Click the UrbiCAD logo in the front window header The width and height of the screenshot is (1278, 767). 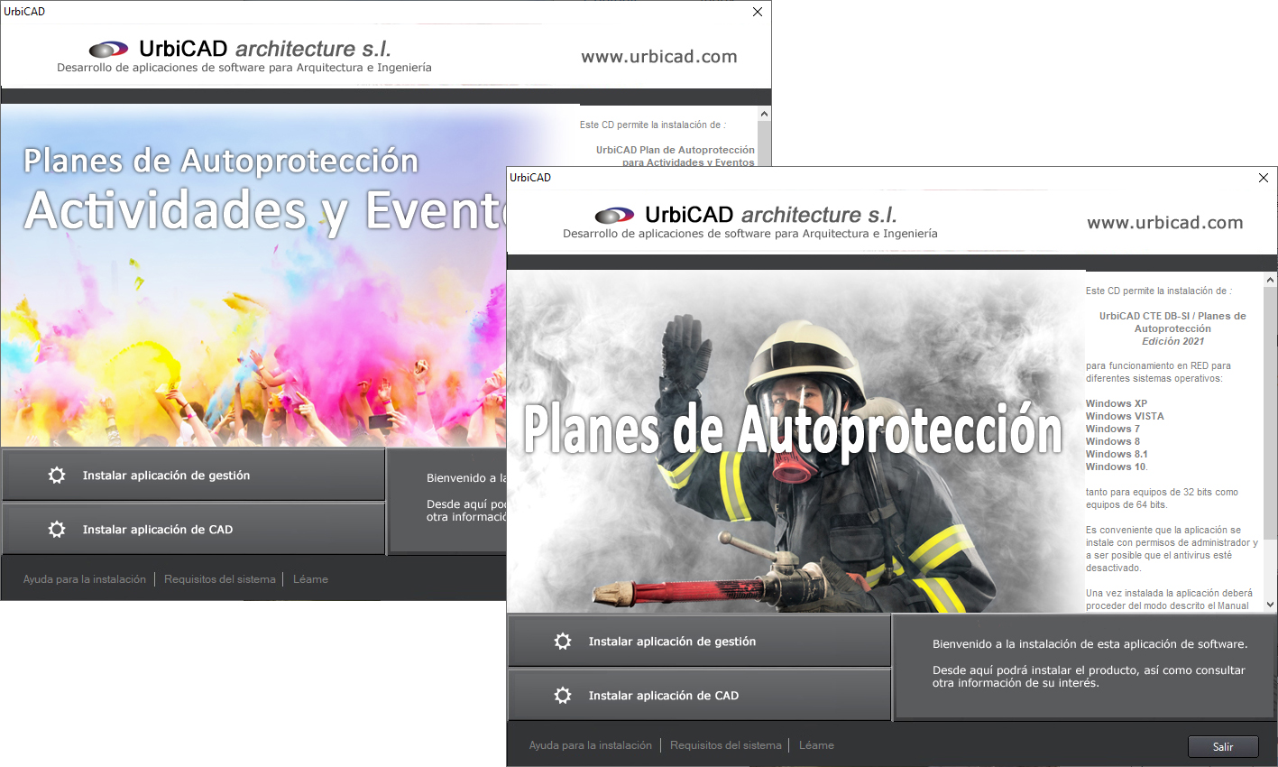click(614, 216)
